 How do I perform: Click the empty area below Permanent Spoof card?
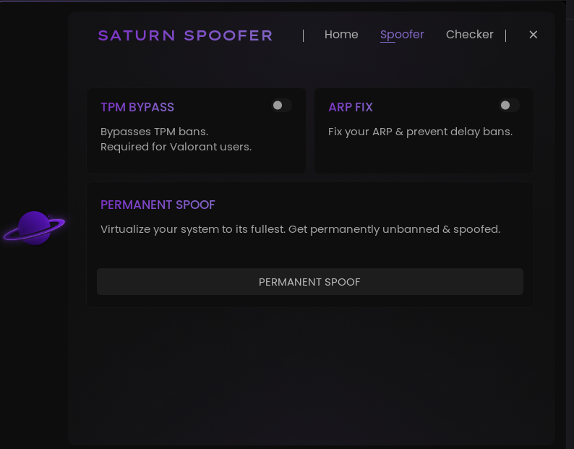pyautogui.click(x=311, y=374)
